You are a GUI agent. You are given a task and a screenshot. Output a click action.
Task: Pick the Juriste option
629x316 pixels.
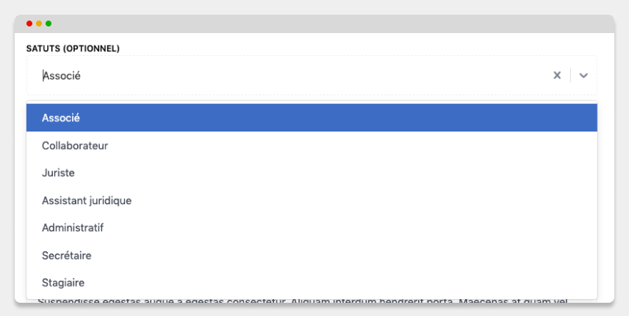(312, 173)
